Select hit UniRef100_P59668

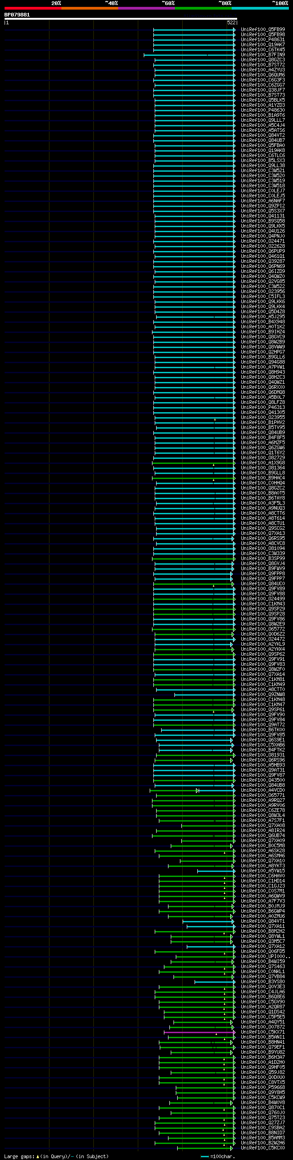tap(263, 1087)
